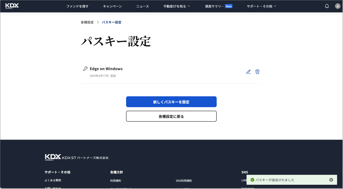Click パスキーが追加されました message text
The height and width of the screenshot is (189, 343).
pyautogui.click(x=275, y=180)
